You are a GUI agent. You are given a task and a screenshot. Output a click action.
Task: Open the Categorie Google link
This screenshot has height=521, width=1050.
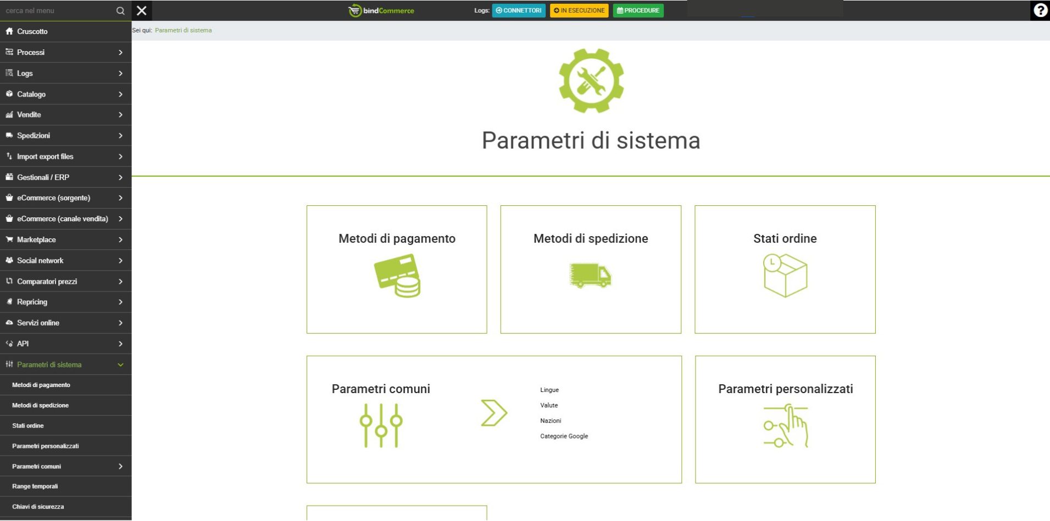coord(564,436)
